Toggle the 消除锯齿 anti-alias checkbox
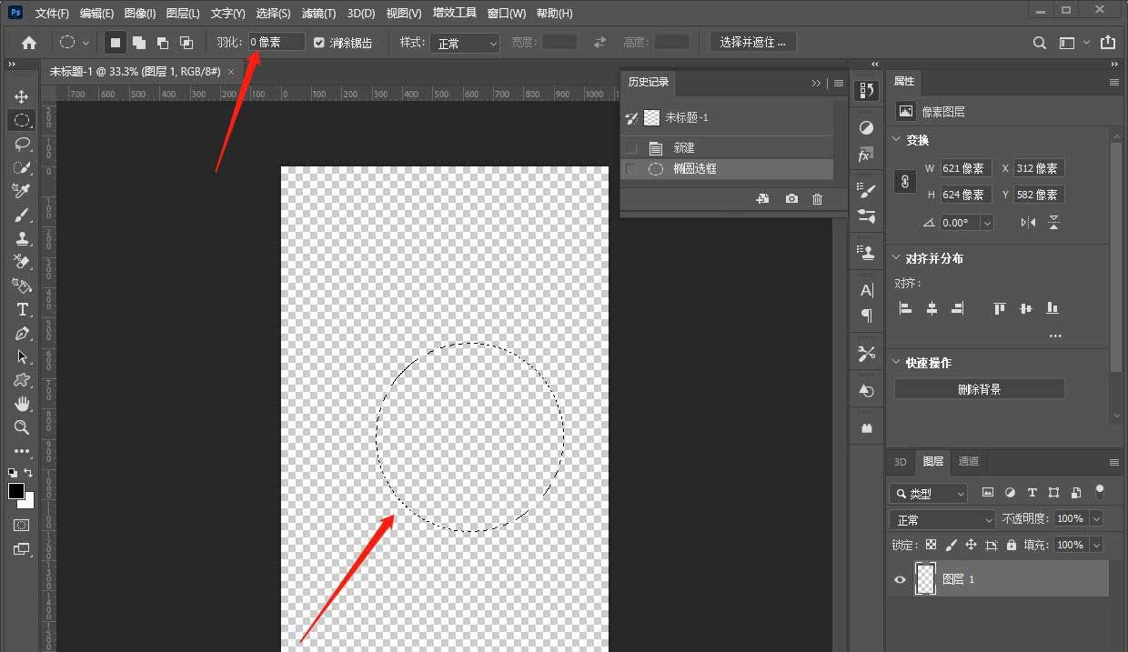 [x=318, y=43]
